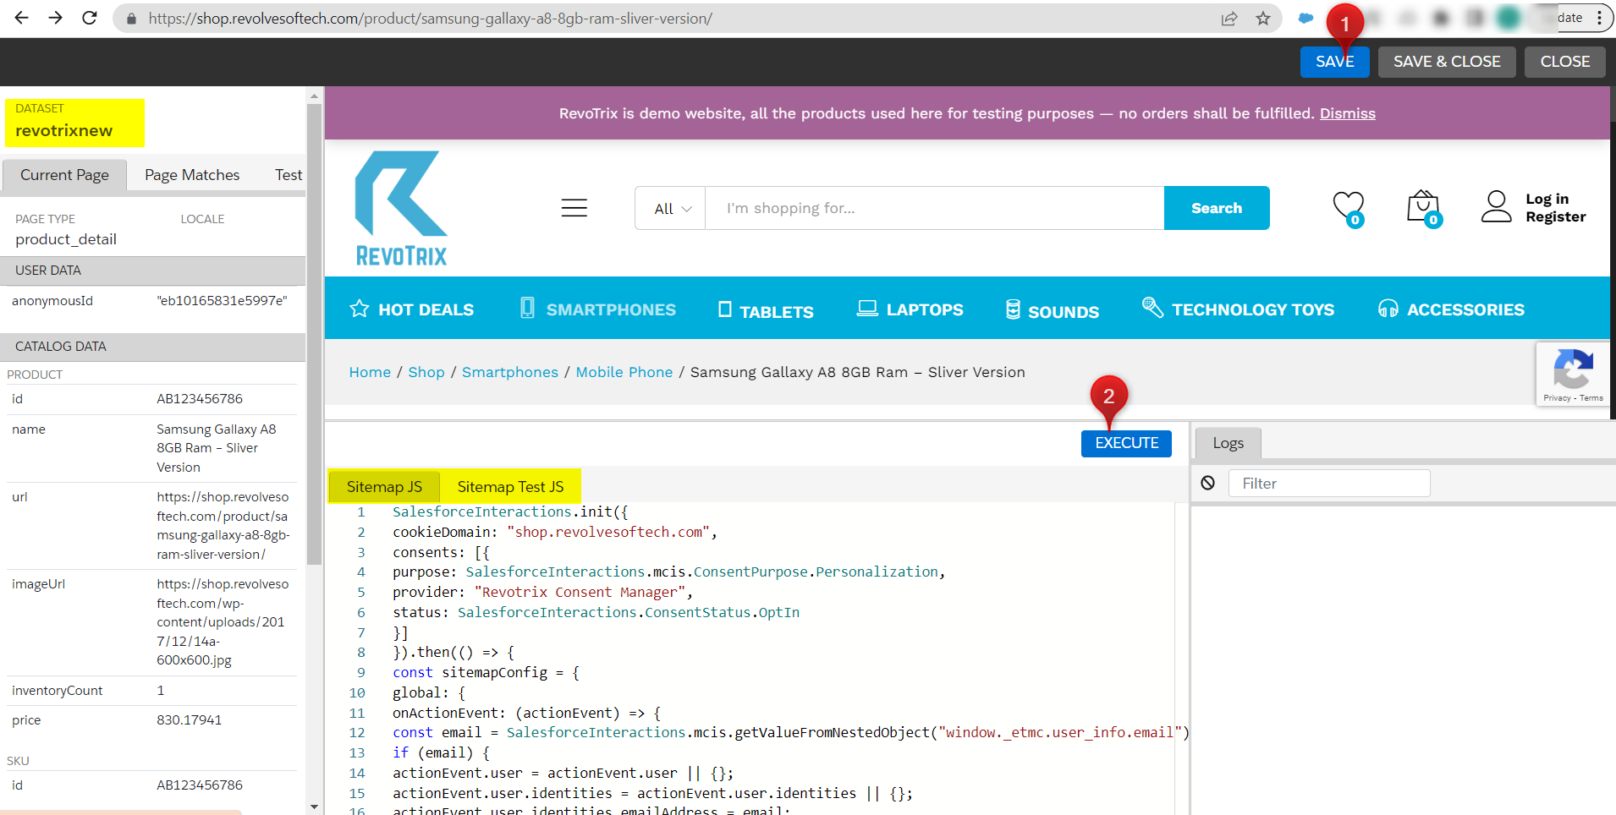Open shopping cart bag icon
Viewport: 1616px width, 815px height.
pyautogui.click(x=1424, y=208)
